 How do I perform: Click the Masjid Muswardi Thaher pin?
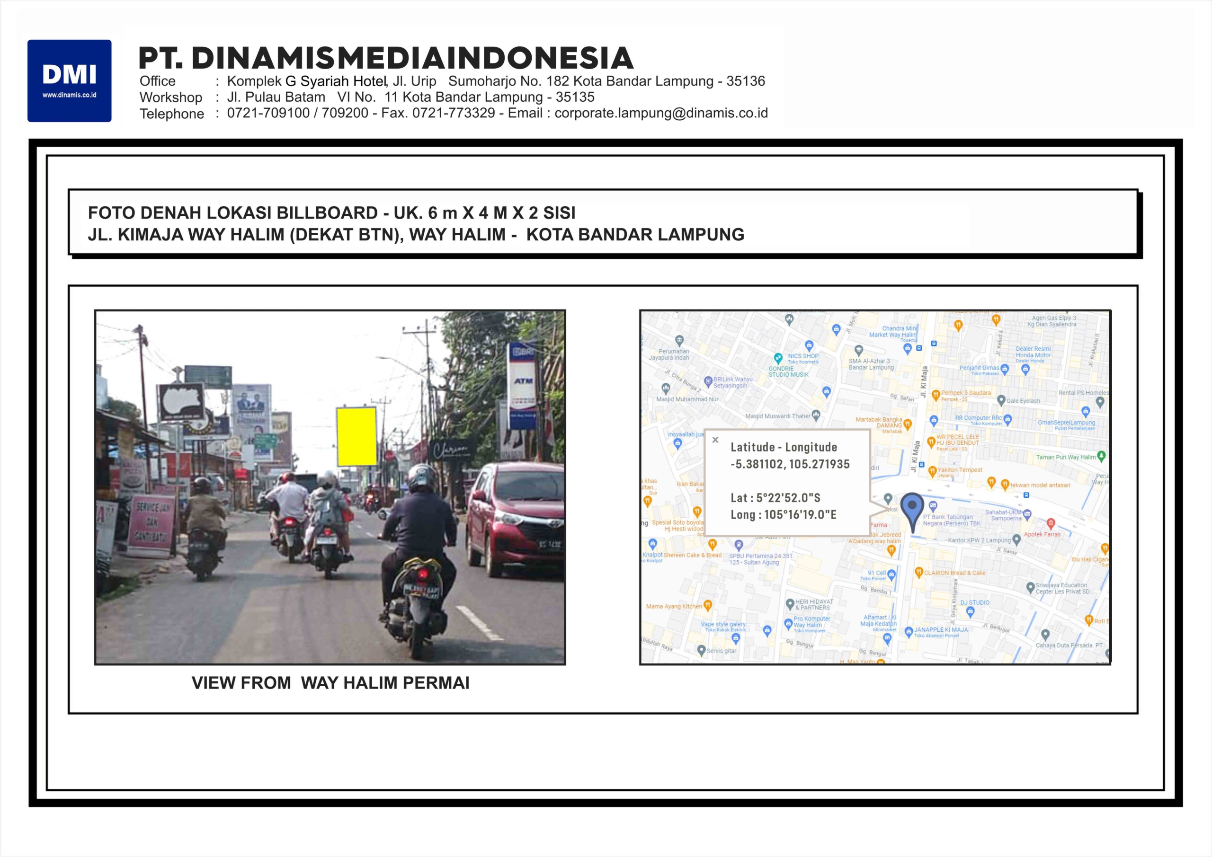[816, 415]
